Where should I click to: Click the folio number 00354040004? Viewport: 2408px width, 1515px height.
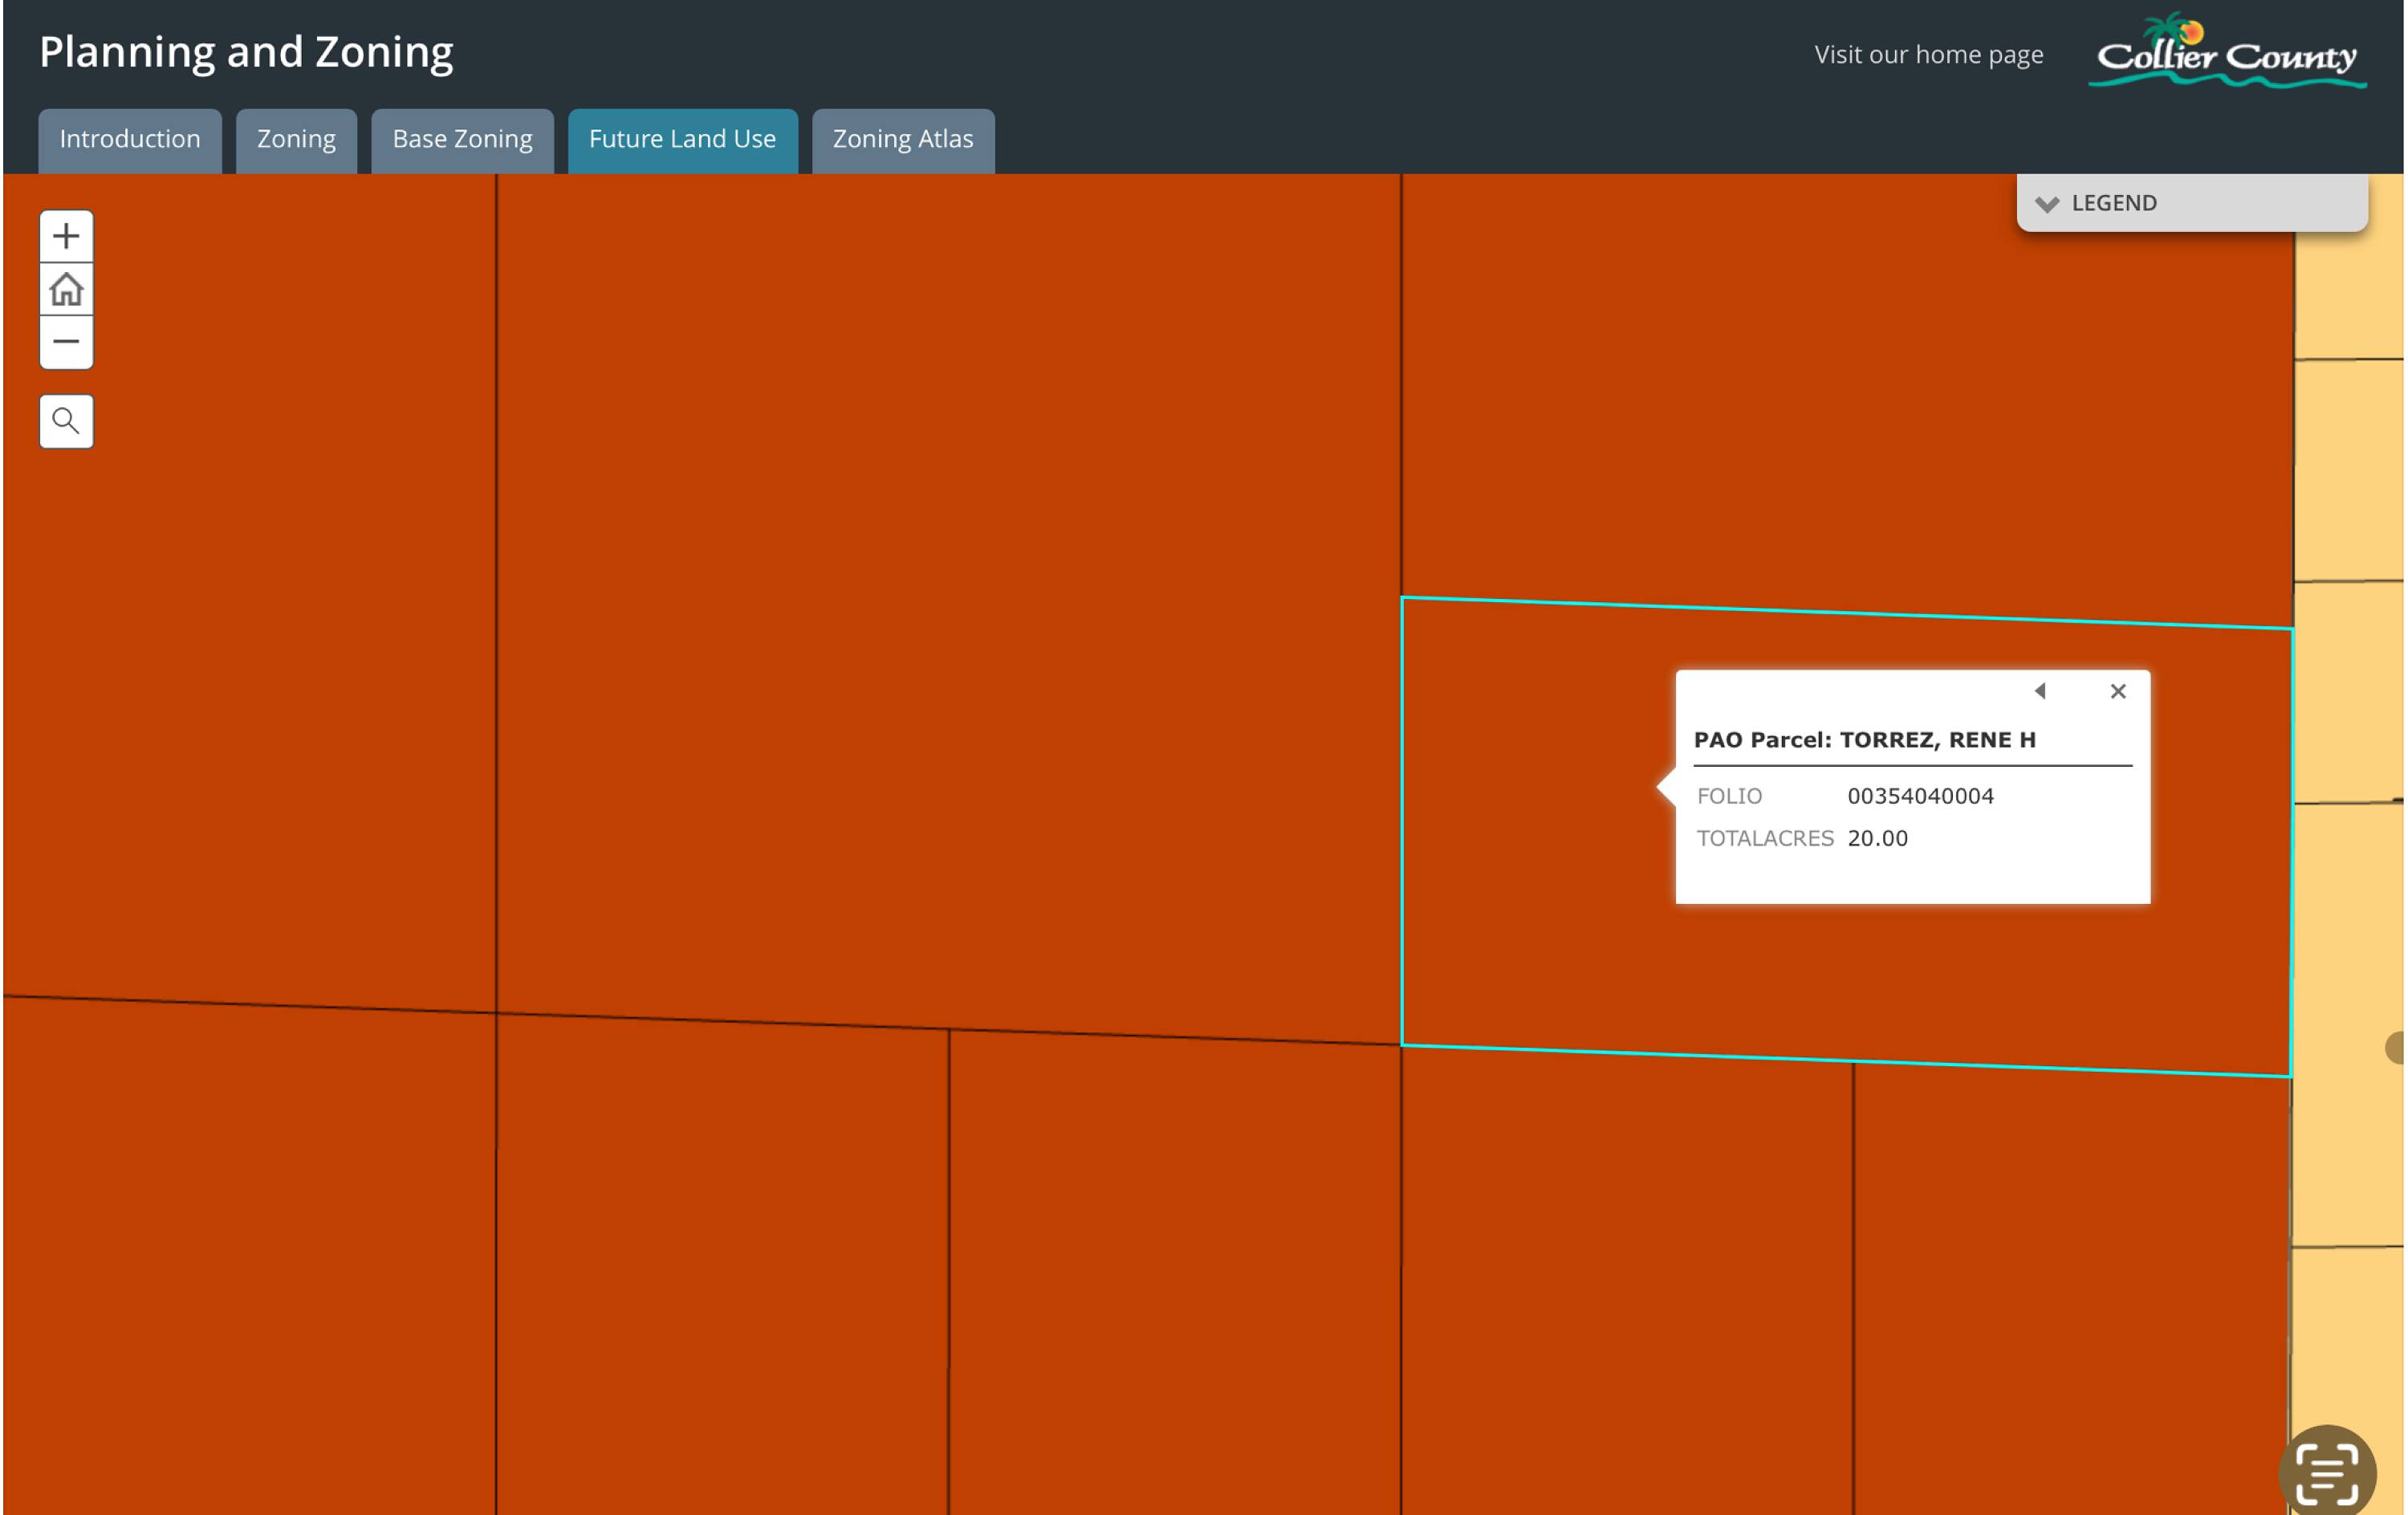click(x=1919, y=796)
